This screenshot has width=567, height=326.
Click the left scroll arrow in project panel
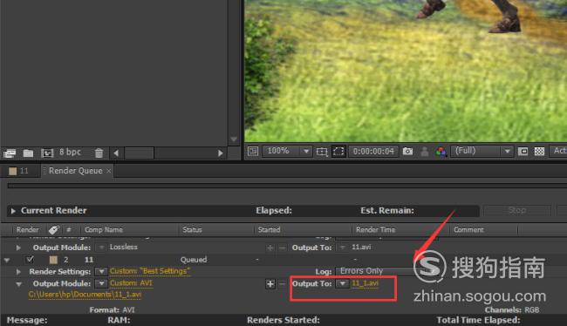(116, 153)
